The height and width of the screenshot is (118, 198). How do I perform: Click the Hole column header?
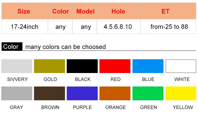coord(119,11)
